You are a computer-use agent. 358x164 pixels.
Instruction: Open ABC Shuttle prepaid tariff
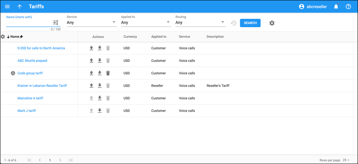(33, 61)
